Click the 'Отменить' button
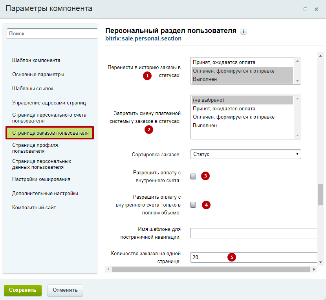 [65, 290]
